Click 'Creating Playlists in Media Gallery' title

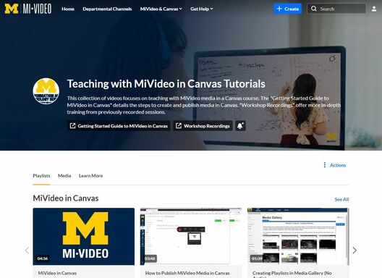click(x=292, y=274)
